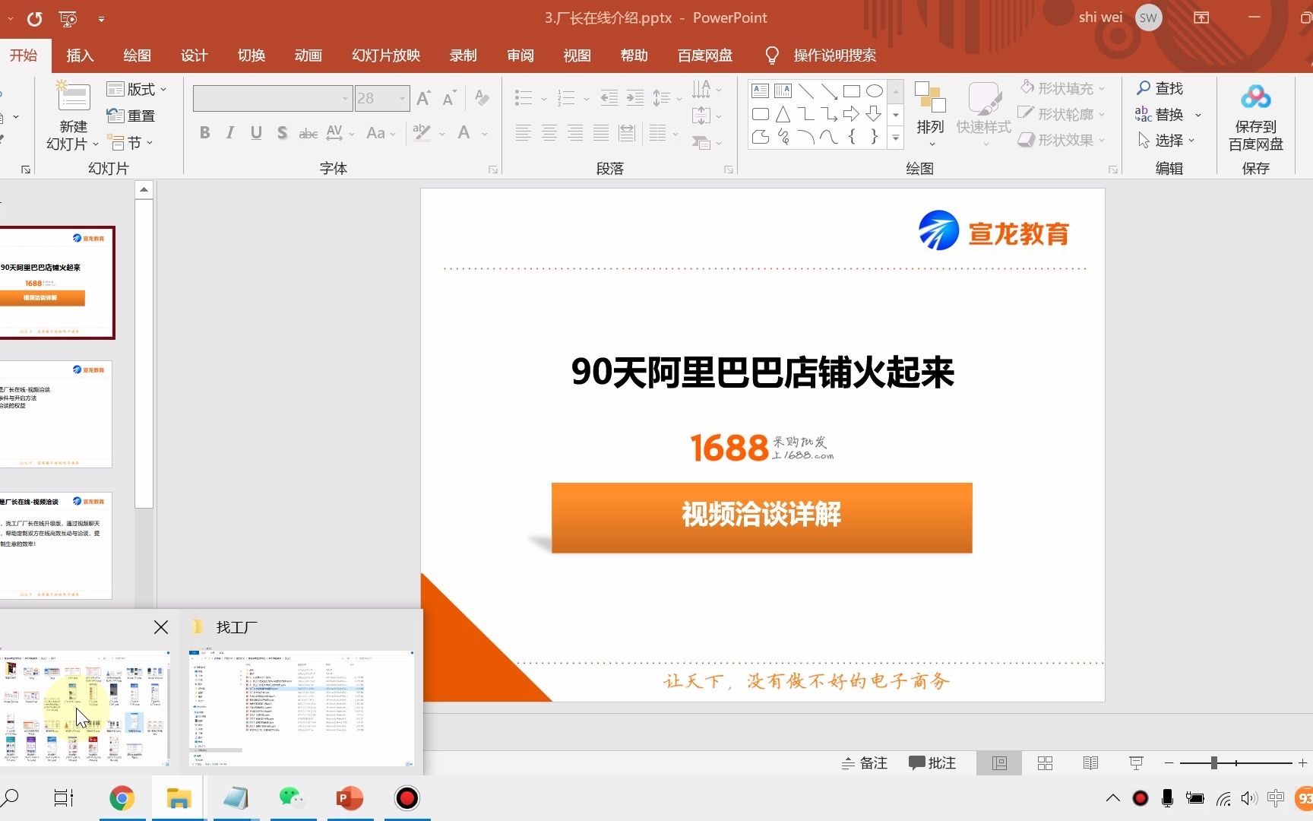Viewport: 1313px width, 821px height.
Task: Click the Convert to SmartArt icon
Action: 701,141
